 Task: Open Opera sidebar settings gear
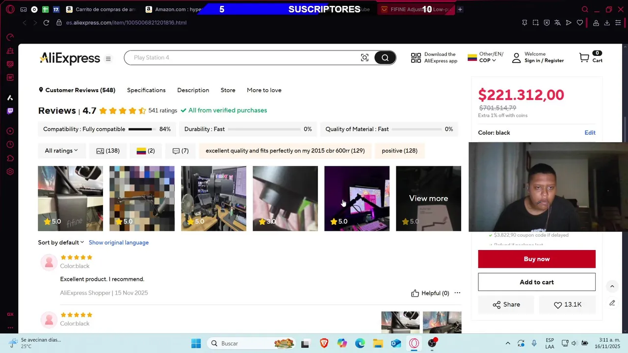coord(10,172)
